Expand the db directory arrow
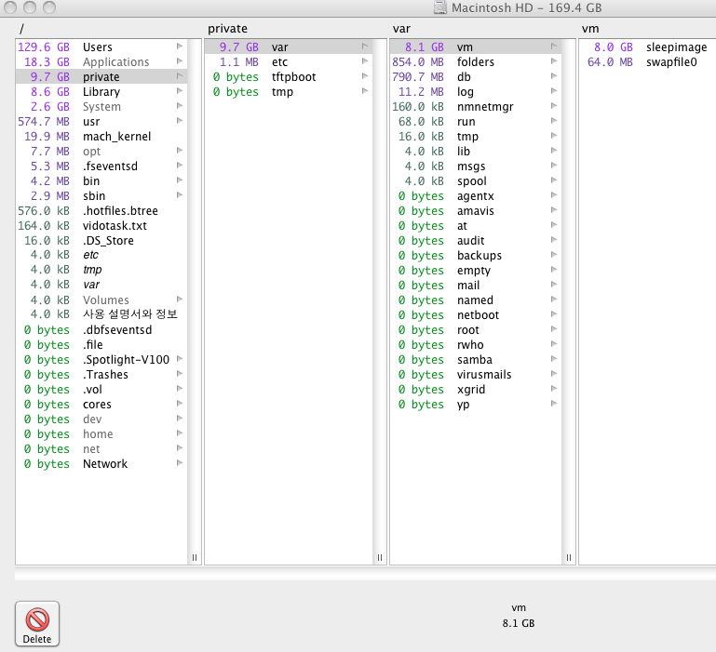This screenshot has width=716, height=652. 554,76
